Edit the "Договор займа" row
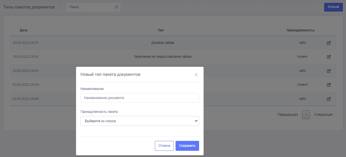 (x=329, y=43)
